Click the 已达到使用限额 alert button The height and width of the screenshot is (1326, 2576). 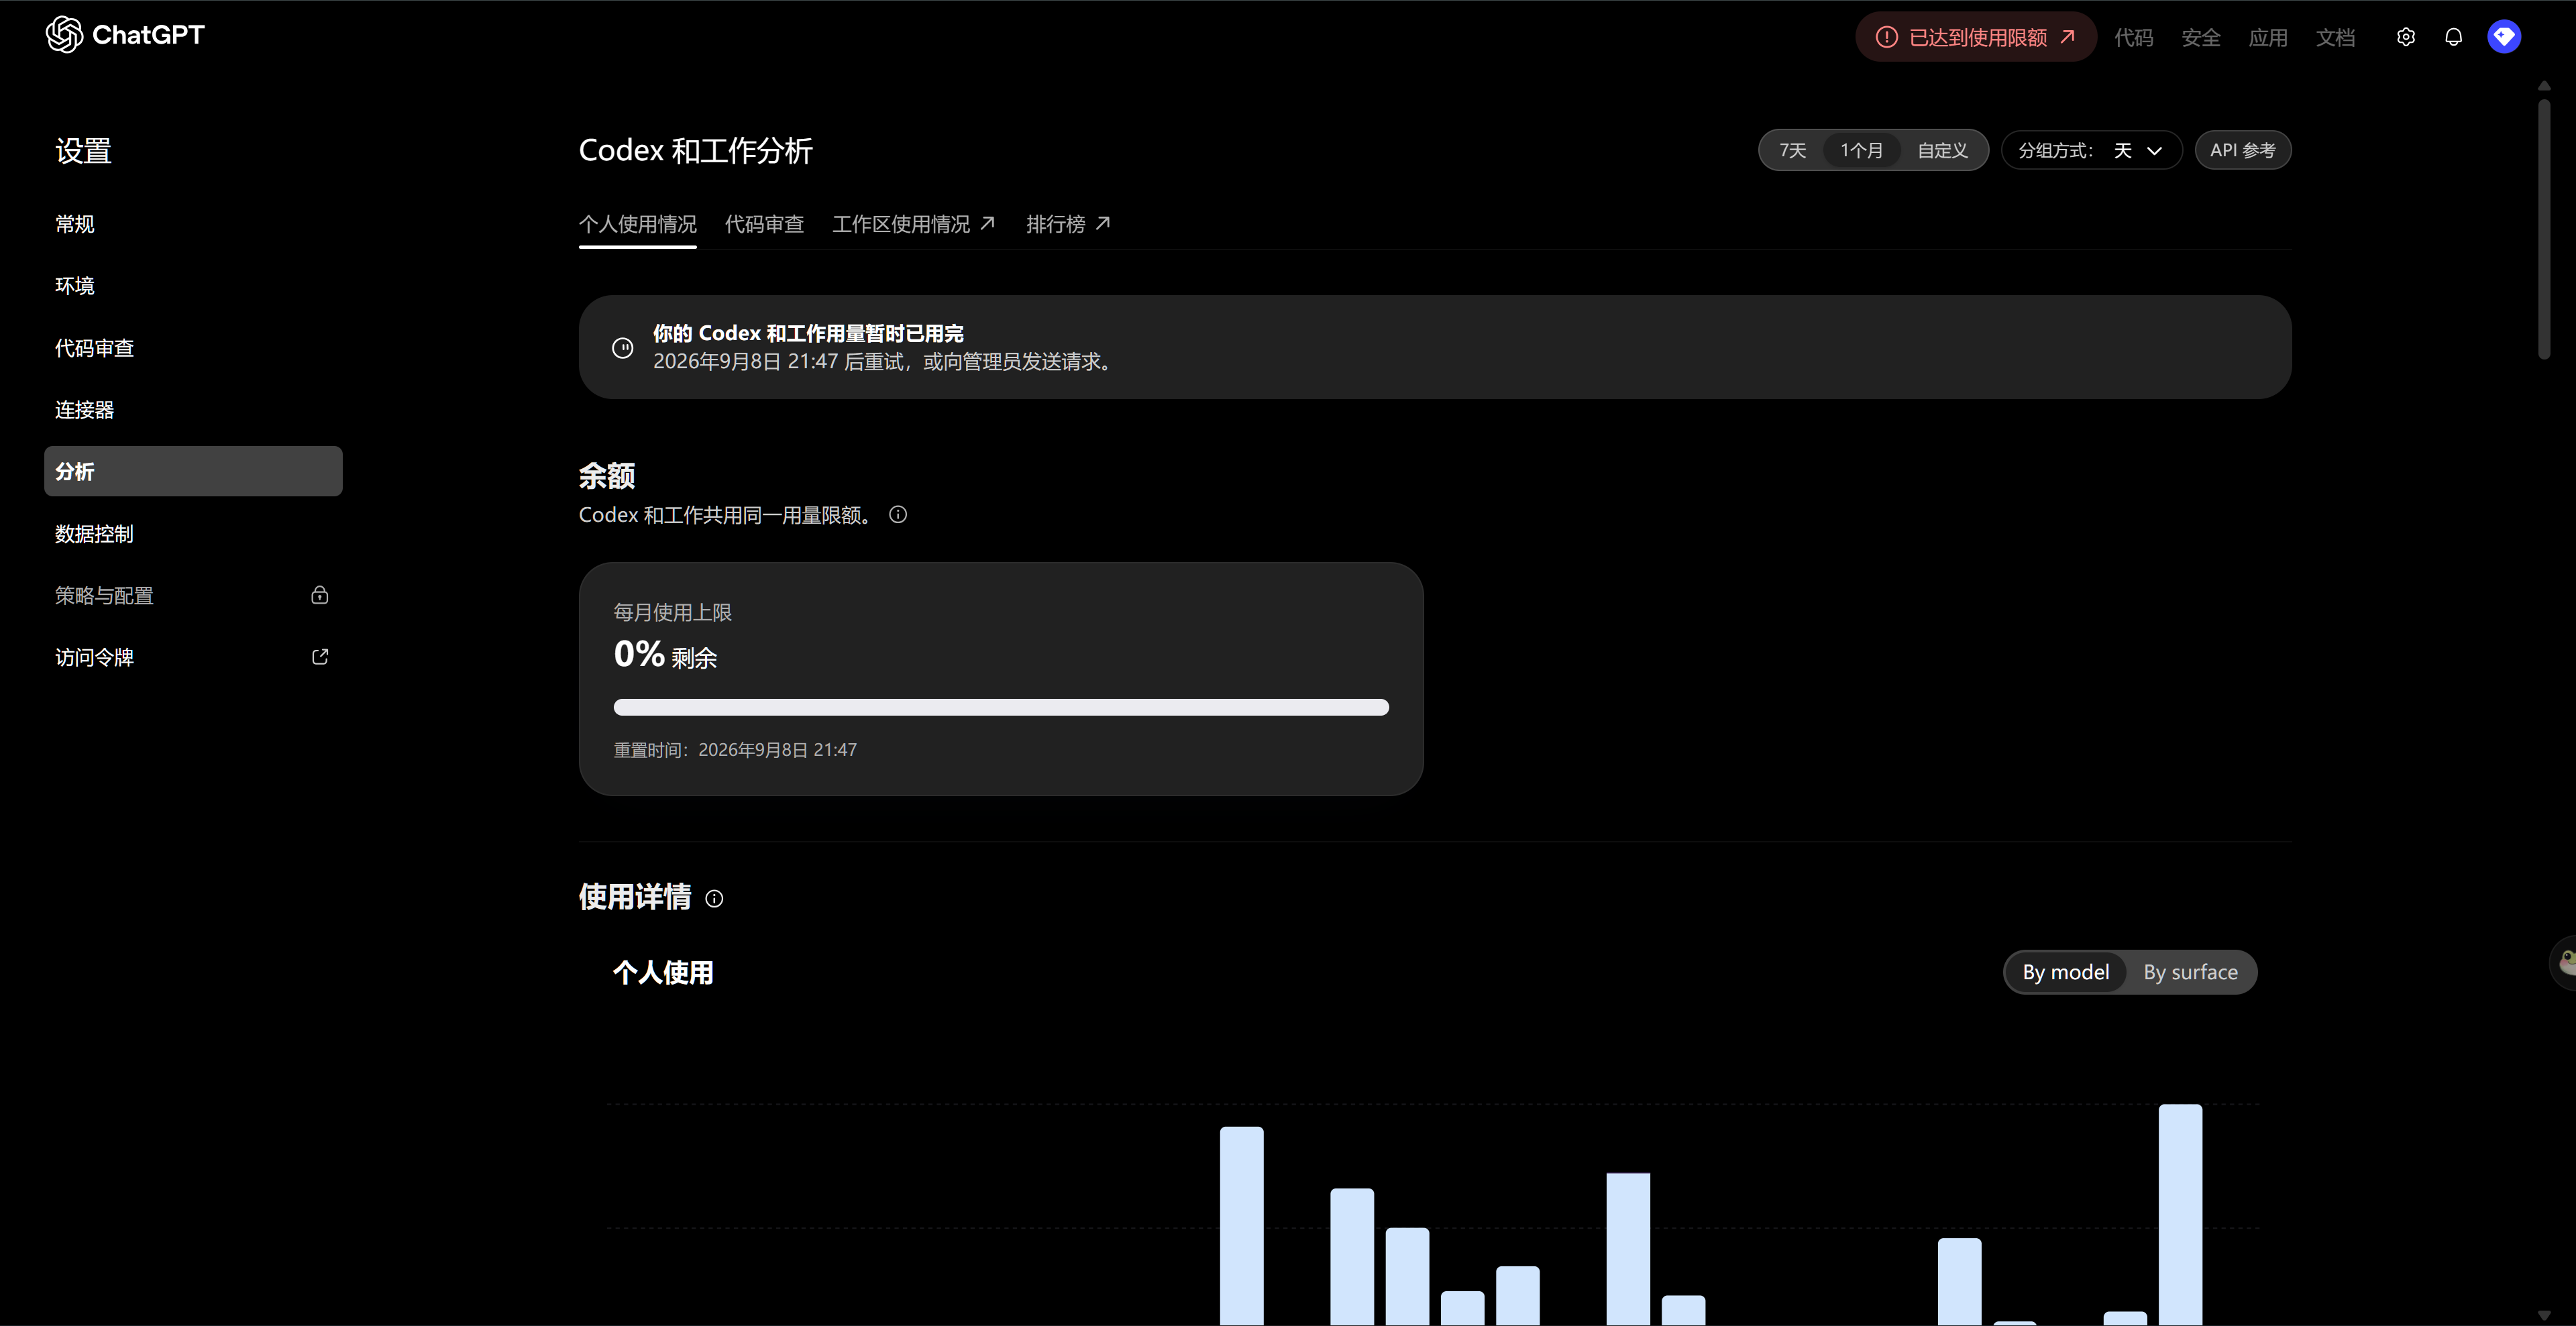(1976, 37)
